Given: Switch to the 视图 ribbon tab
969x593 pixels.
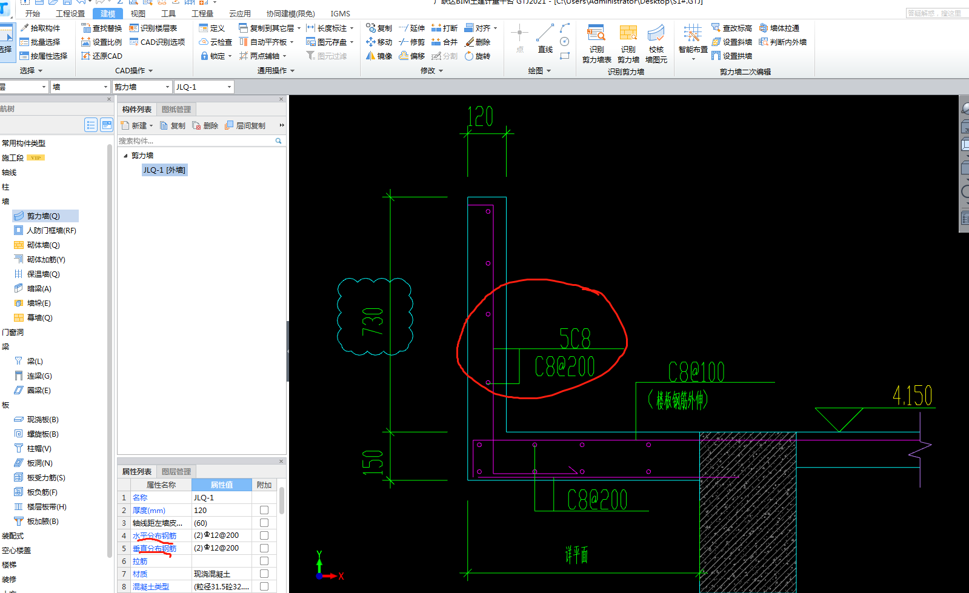Looking at the screenshot, I should pyautogui.click(x=138, y=13).
